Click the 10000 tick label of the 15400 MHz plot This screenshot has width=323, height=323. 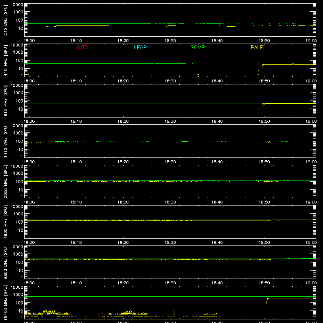coord(17,287)
